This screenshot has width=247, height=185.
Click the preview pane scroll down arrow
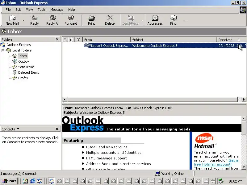click(244, 167)
